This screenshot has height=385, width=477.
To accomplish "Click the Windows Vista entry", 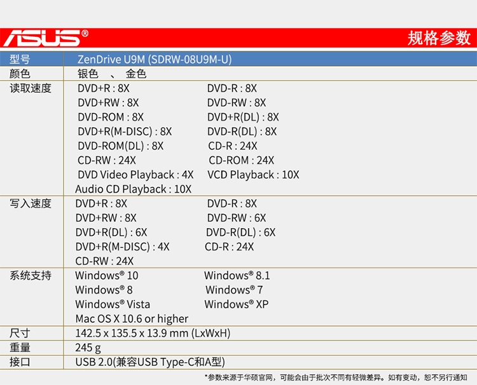I will (113, 304).
